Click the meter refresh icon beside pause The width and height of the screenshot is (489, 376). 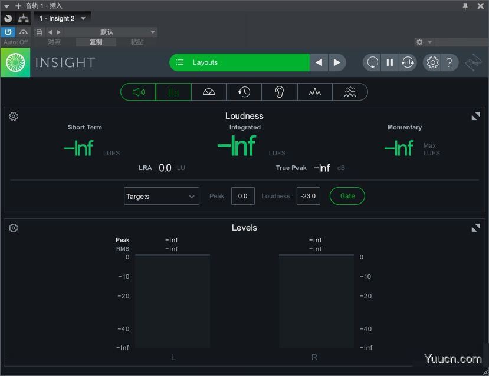click(408, 62)
